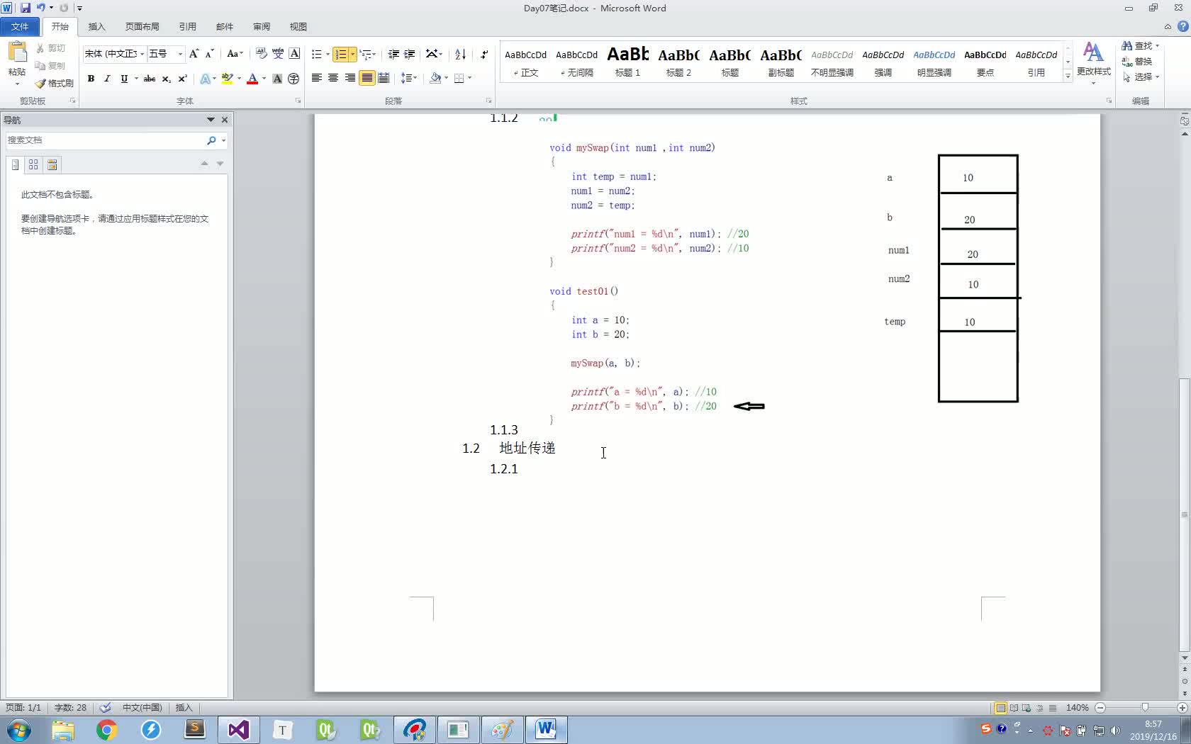Screen dimensions: 1191x744
Task: Browse pages tab in navigation pane
Action: pyautogui.click(x=33, y=164)
